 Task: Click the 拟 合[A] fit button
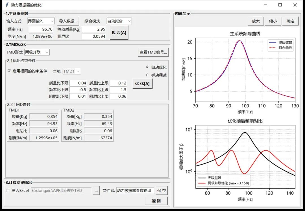119,33
